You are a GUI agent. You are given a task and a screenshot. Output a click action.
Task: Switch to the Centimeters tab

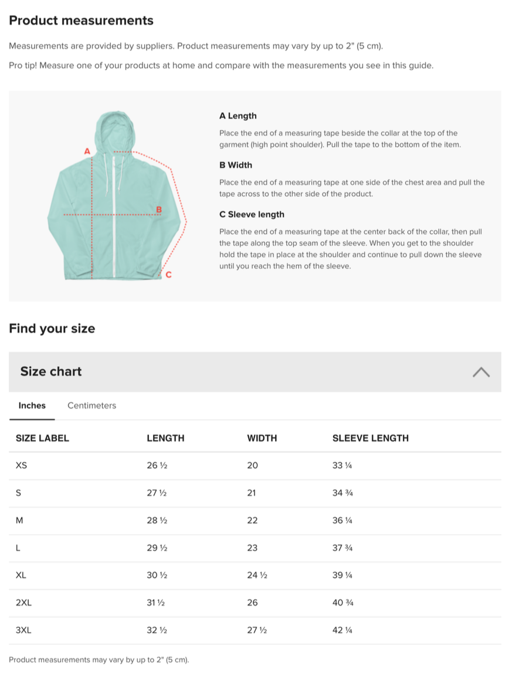91,406
